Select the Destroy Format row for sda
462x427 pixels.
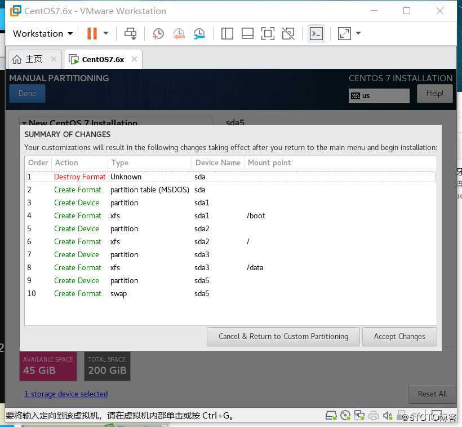coord(230,177)
